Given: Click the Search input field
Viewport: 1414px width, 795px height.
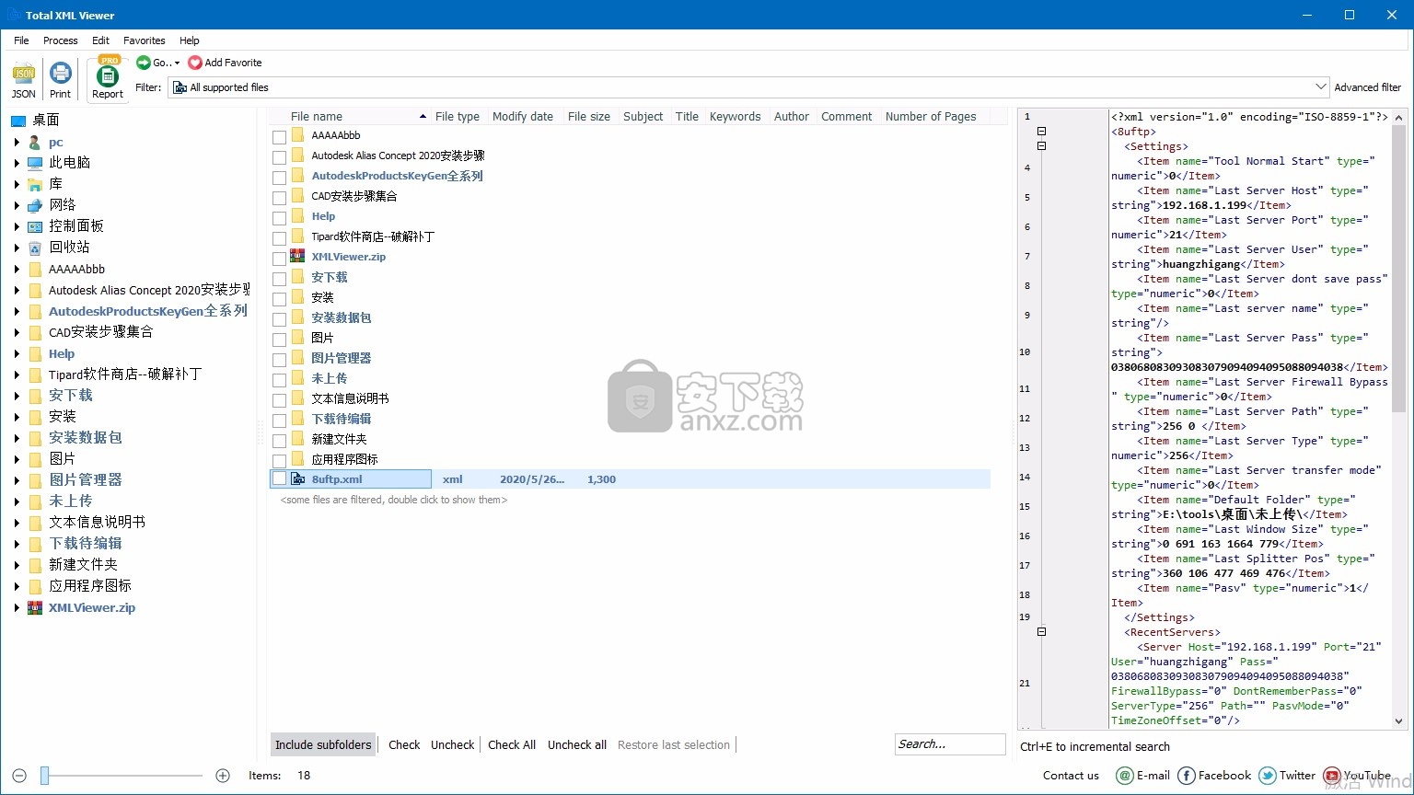Looking at the screenshot, I should click(950, 744).
